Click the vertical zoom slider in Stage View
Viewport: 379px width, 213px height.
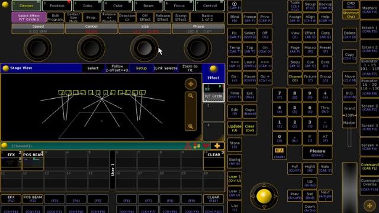(x=191, y=111)
